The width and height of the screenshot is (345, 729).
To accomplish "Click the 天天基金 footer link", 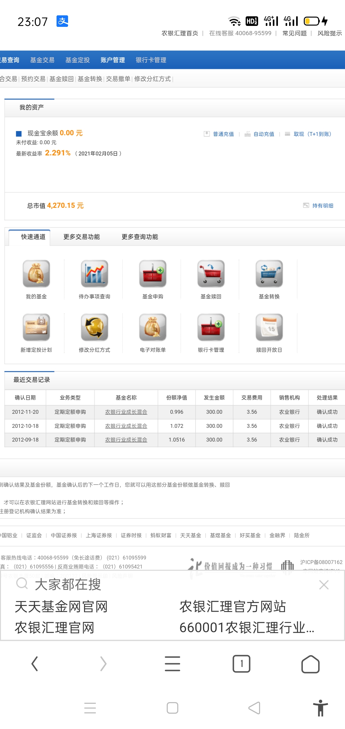I will (x=190, y=535).
